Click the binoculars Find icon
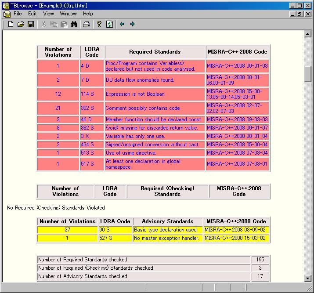The width and height of the screenshot is (314, 293). click(x=74, y=24)
